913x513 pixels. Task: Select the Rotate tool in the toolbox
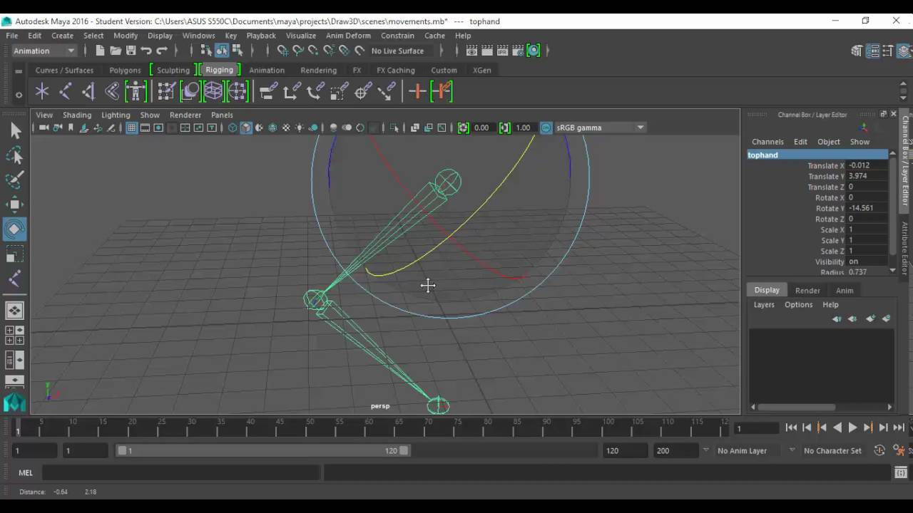tap(14, 229)
